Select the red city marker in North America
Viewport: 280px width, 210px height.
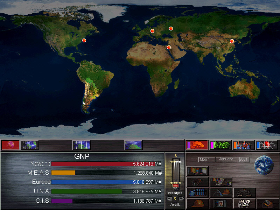84,40
